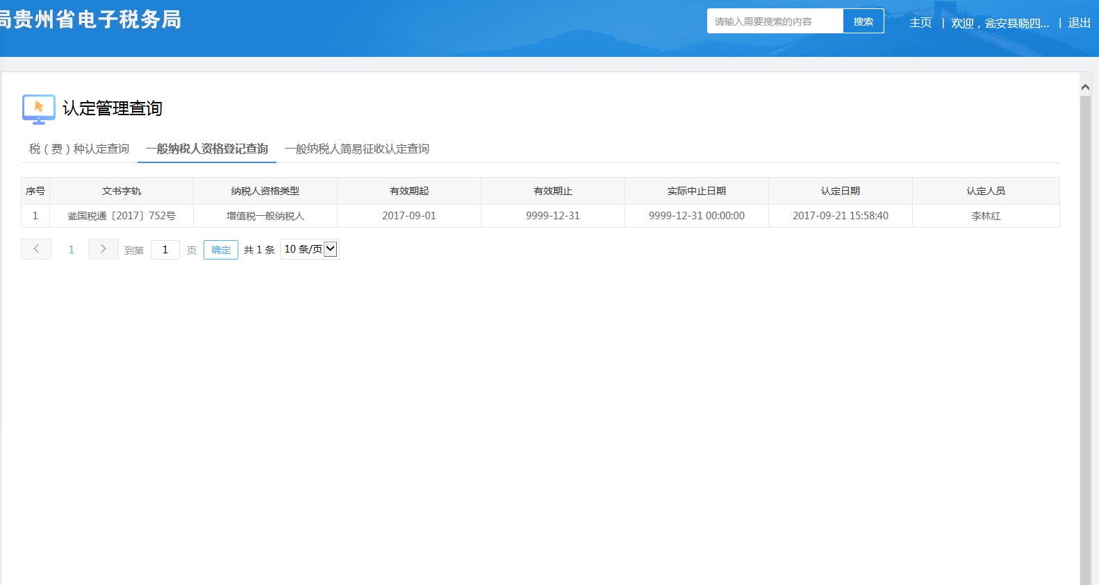Switch to 税（费）种认定查询 tab
Image resolution: width=1099 pixels, height=585 pixels.
tap(79, 149)
